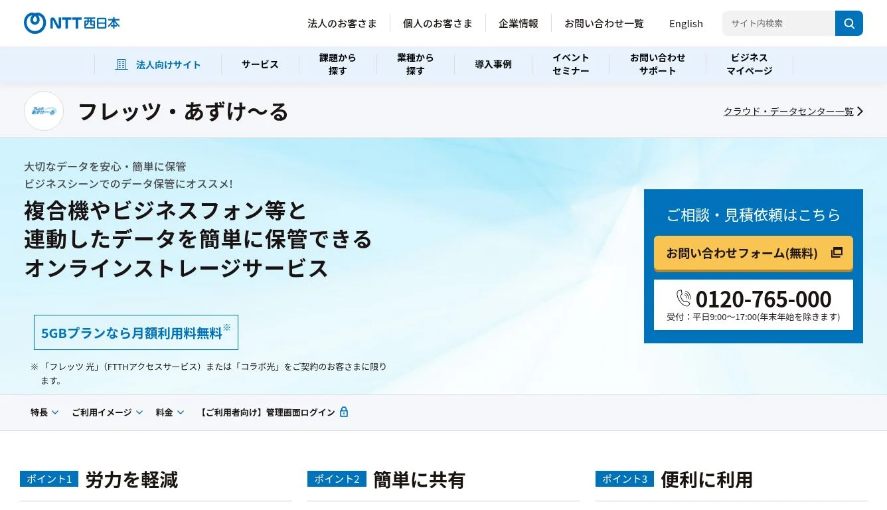Screen dimensions: 887x510
Task: Open the クラウド・データセンター一覧 link
Action: coord(788,112)
